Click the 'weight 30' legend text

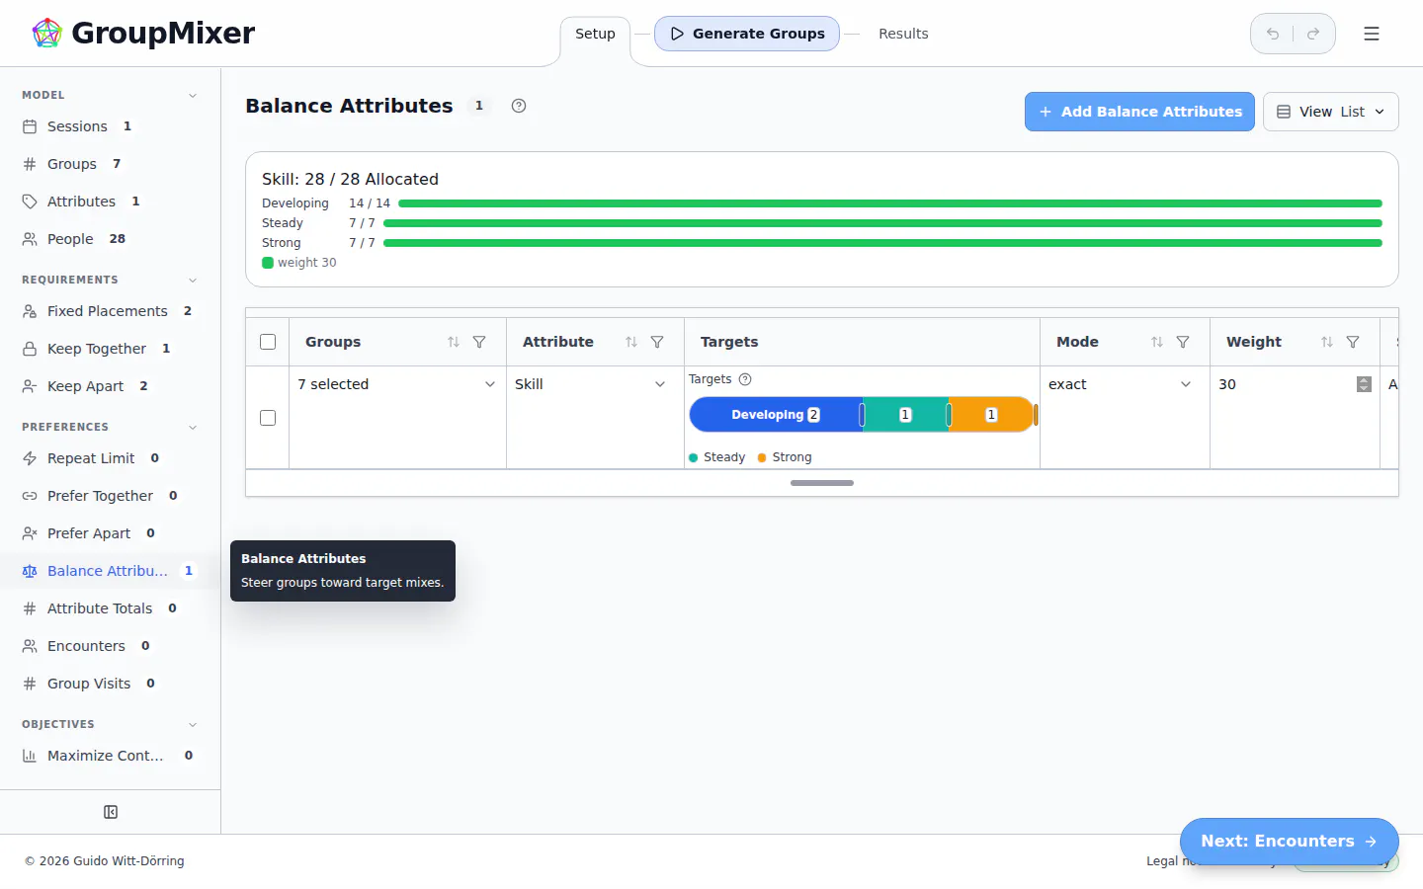click(306, 263)
